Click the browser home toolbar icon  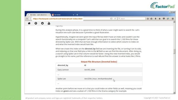point(160,19)
